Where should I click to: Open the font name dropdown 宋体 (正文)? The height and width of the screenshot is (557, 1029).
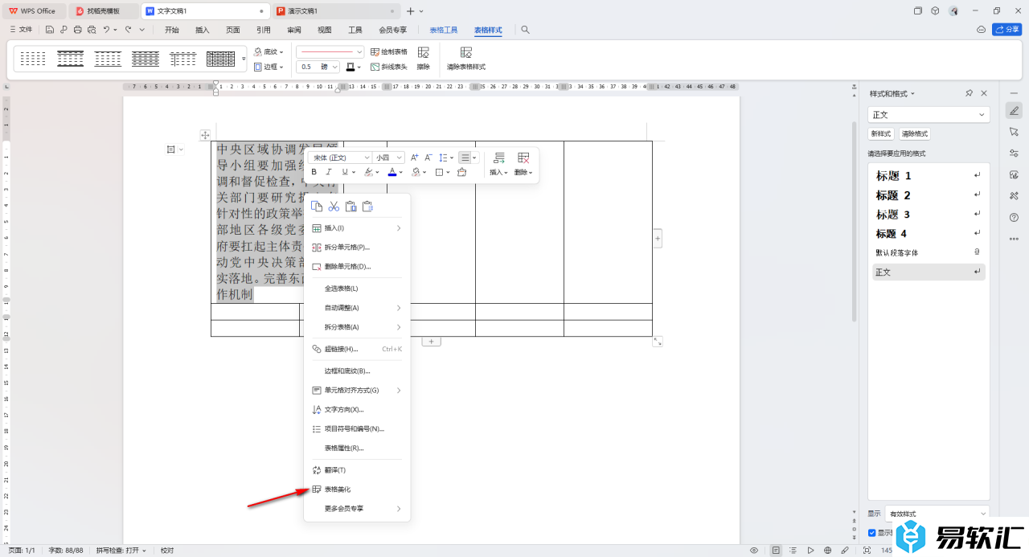click(x=341, y=158)
